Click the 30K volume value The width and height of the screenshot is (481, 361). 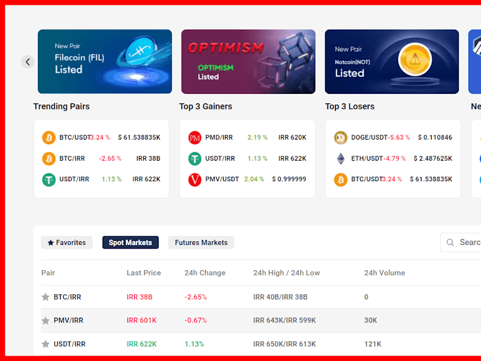(370, 320)
